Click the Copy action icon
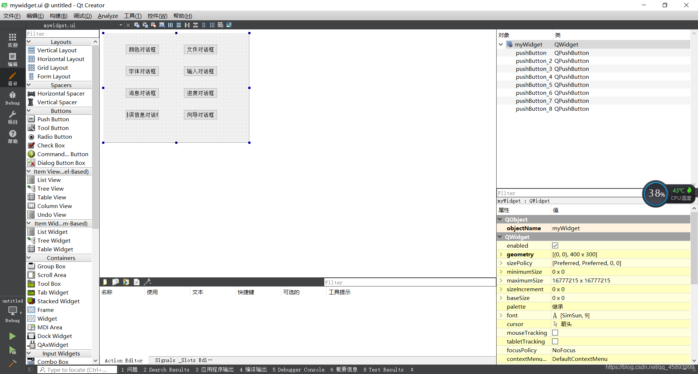Screen dimensions: 698x374 pyautogui.click(x=115, y=282)
